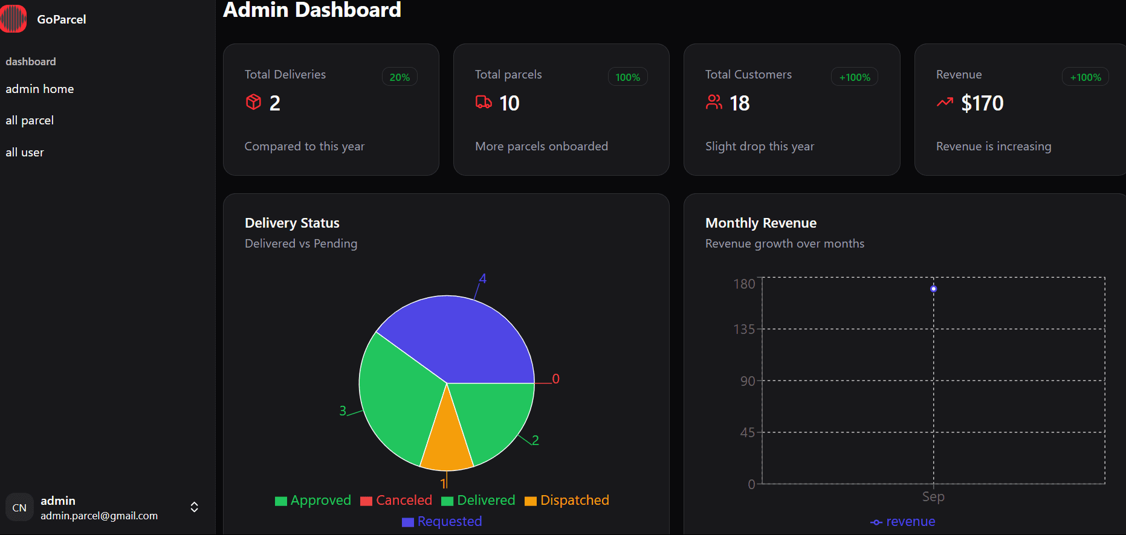Screen dimensions: 1126x535
Task: Click the trending-up arrow icon in Revenue
Action: (x=945, y=102)
